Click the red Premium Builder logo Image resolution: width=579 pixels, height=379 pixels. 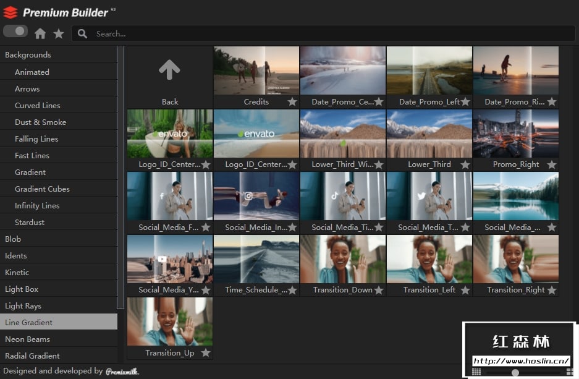pyautogui.click(x=11, y=12)
